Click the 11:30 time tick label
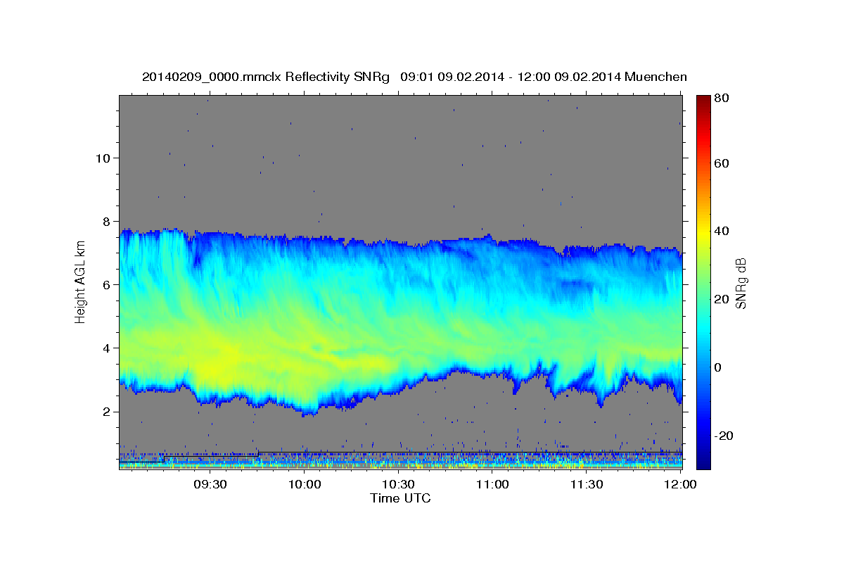Screen dimensions: 844x563 pos(586,484)
